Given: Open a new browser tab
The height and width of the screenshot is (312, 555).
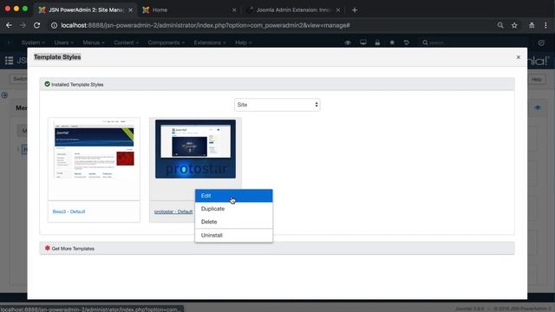Looking at the screenshot, I should pyautogui.click(x=355, y=10).
